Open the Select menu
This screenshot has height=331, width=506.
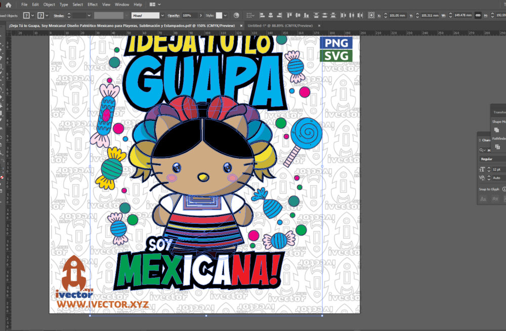[x=78, y=5]
